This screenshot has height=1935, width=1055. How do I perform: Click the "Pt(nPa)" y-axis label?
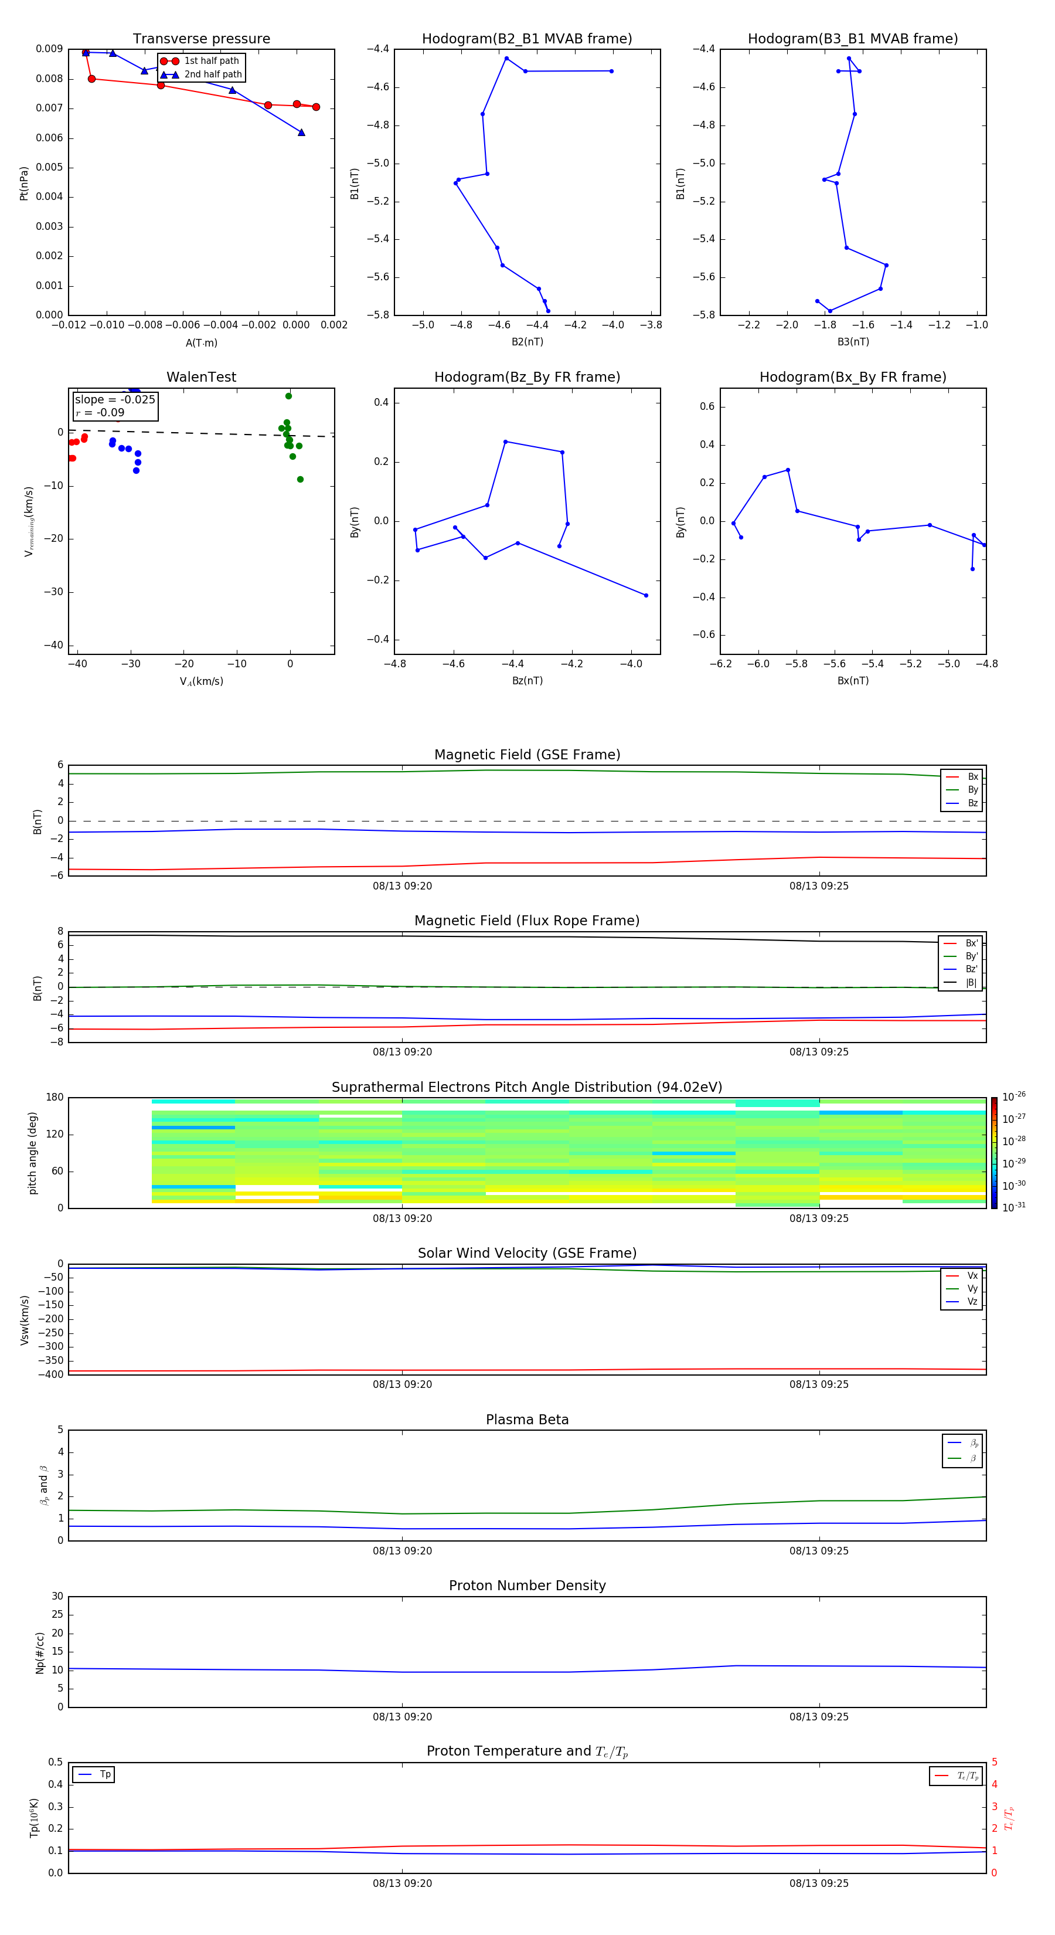24,182
